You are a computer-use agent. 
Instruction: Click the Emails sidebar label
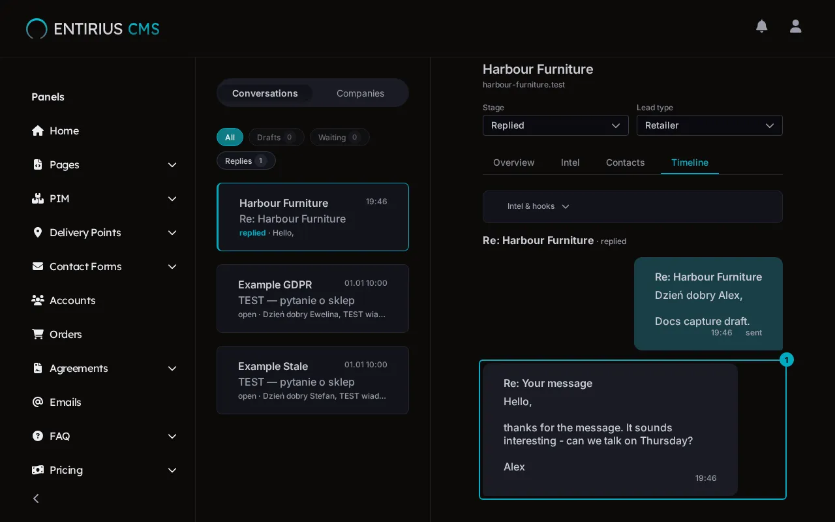coord(65,402)
